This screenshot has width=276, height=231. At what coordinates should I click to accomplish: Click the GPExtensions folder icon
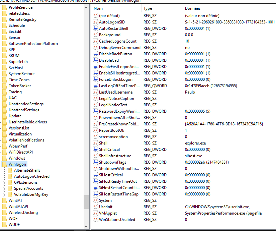10,182
